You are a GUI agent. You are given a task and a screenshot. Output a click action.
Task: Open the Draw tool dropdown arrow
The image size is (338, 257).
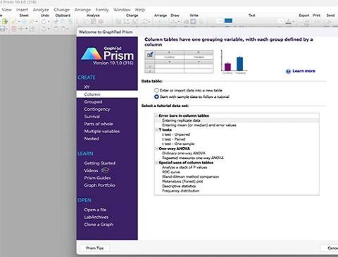(179, 22)
